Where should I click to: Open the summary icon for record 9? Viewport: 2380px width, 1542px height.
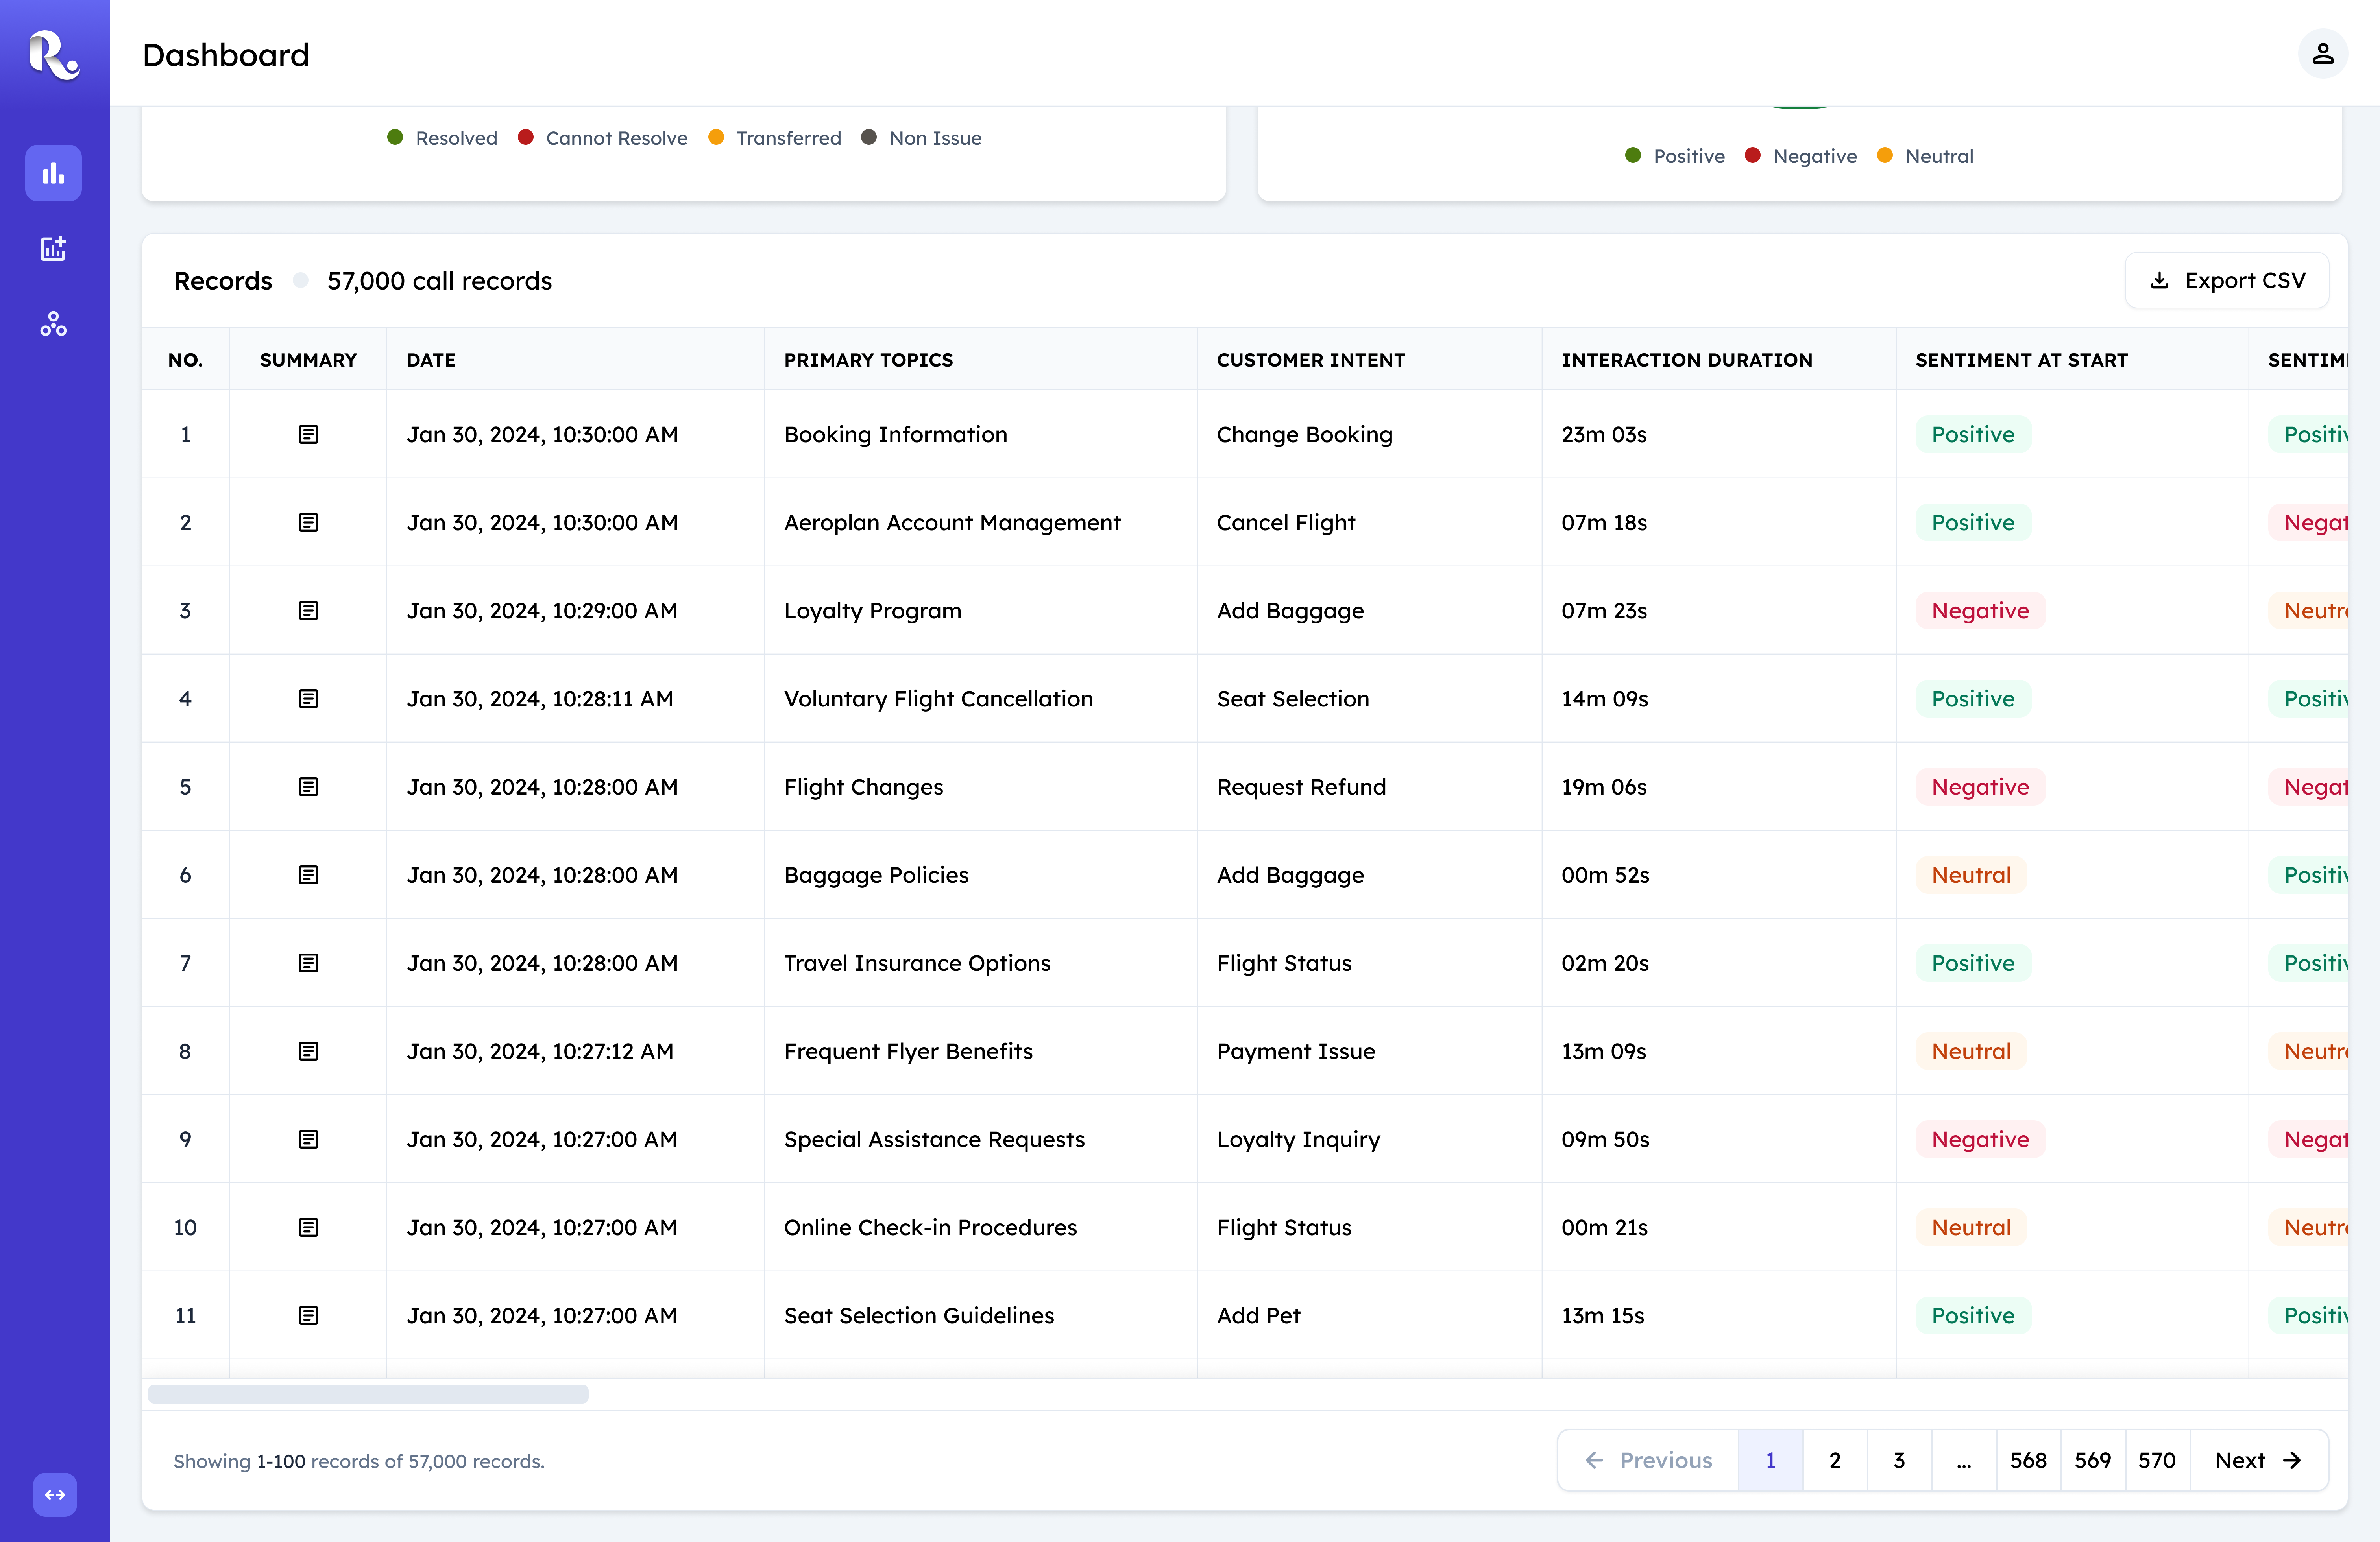tap(308, 1139)
